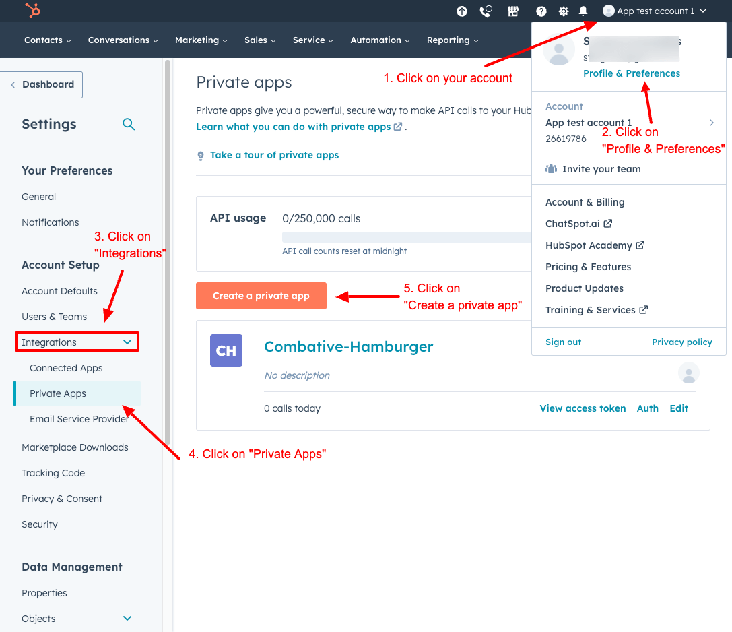Click Invite your team
Image resolution: width=732 pixels, height=632 pixels.
(x=601, y=169)
